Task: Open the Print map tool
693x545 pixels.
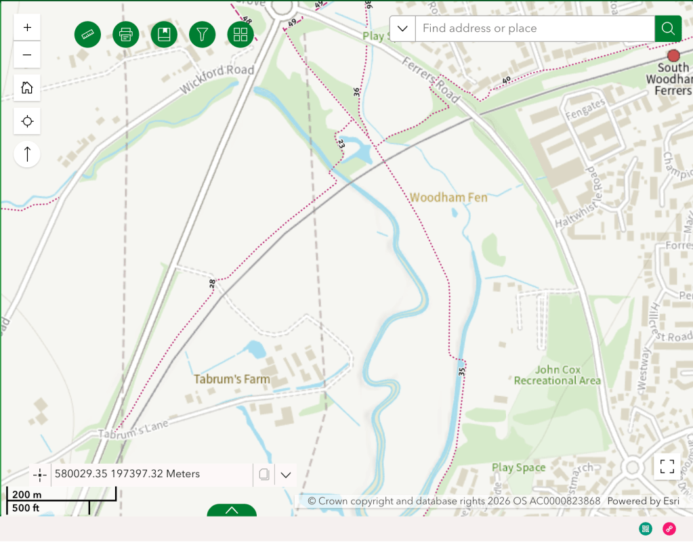Action: (x=125, y=35)
